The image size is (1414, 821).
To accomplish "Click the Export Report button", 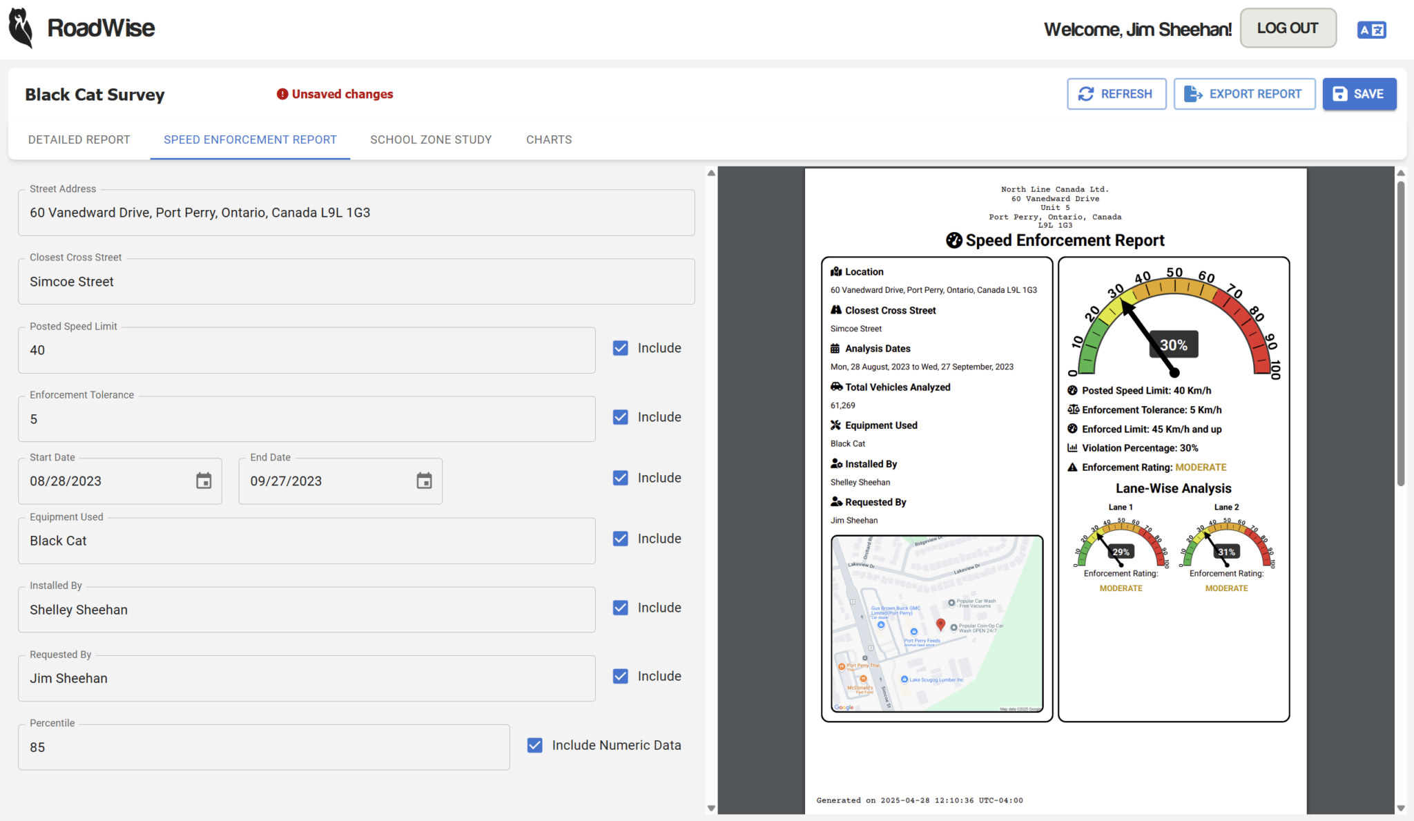I will pos(1244,94).
